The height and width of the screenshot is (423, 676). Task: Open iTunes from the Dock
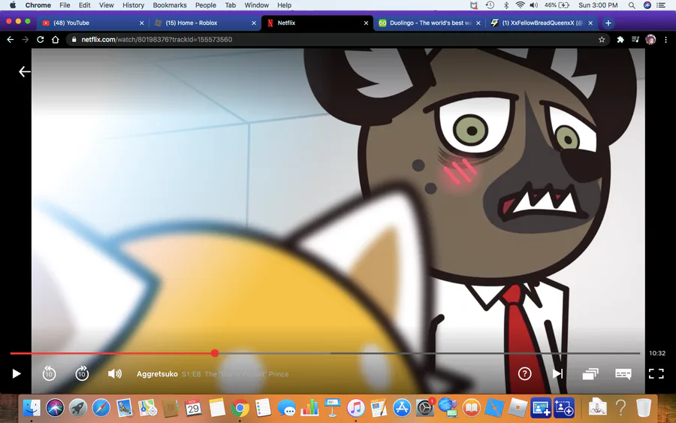coord(356,407)
